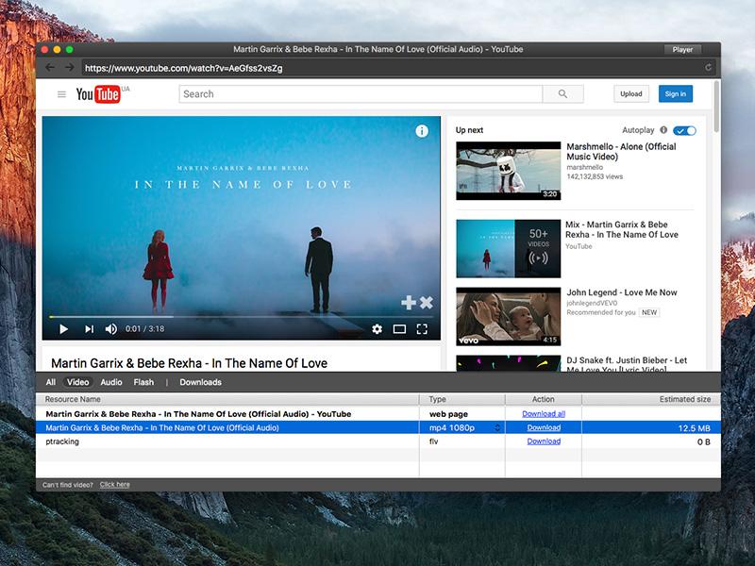Screen dimensions: 755x566
Task: Click the URL address field
Action: click(x=390, y=68)
